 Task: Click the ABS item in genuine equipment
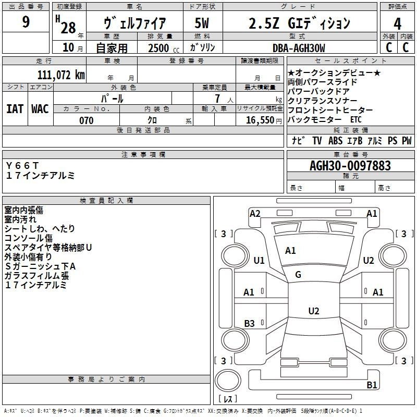click(336, 141)
